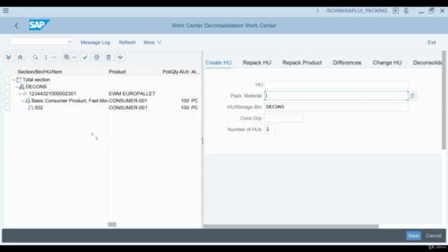Image resolution: width=448 pixels, height=252 pixels.
Task: Click the Save button
Action: 414,236
